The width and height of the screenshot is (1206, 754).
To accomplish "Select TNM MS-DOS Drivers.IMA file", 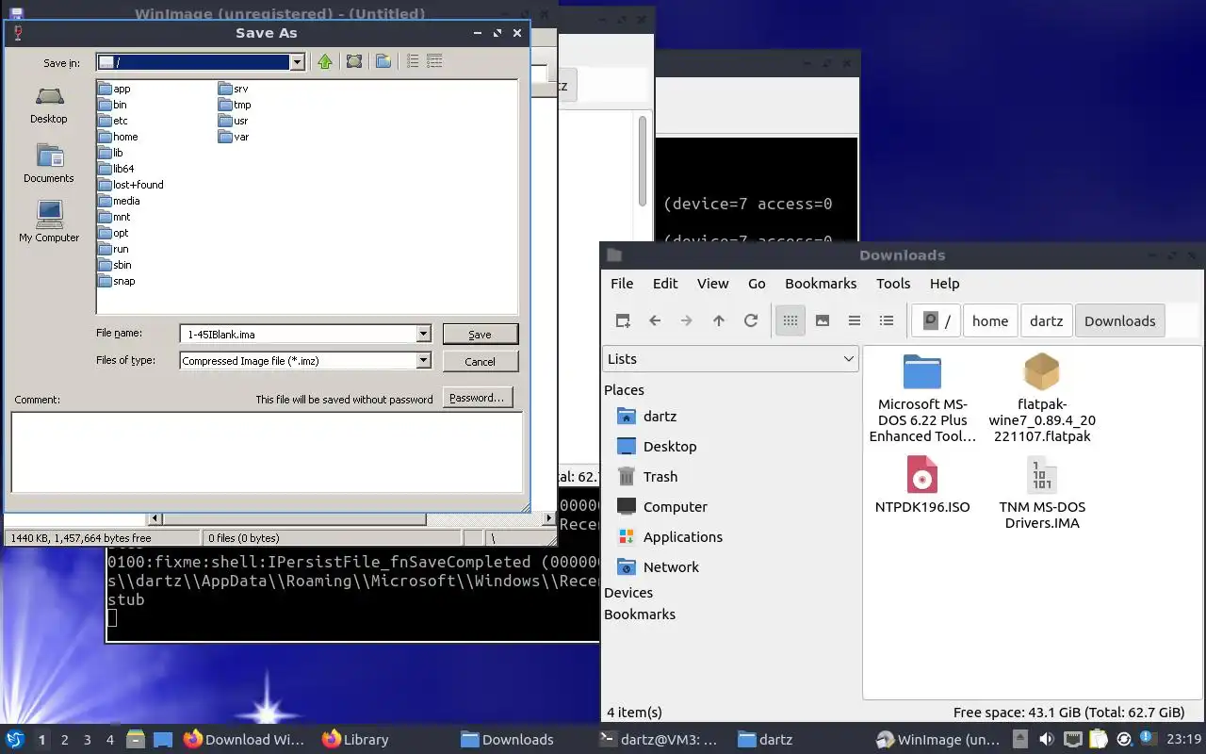I will click(x=1042, y=492).
